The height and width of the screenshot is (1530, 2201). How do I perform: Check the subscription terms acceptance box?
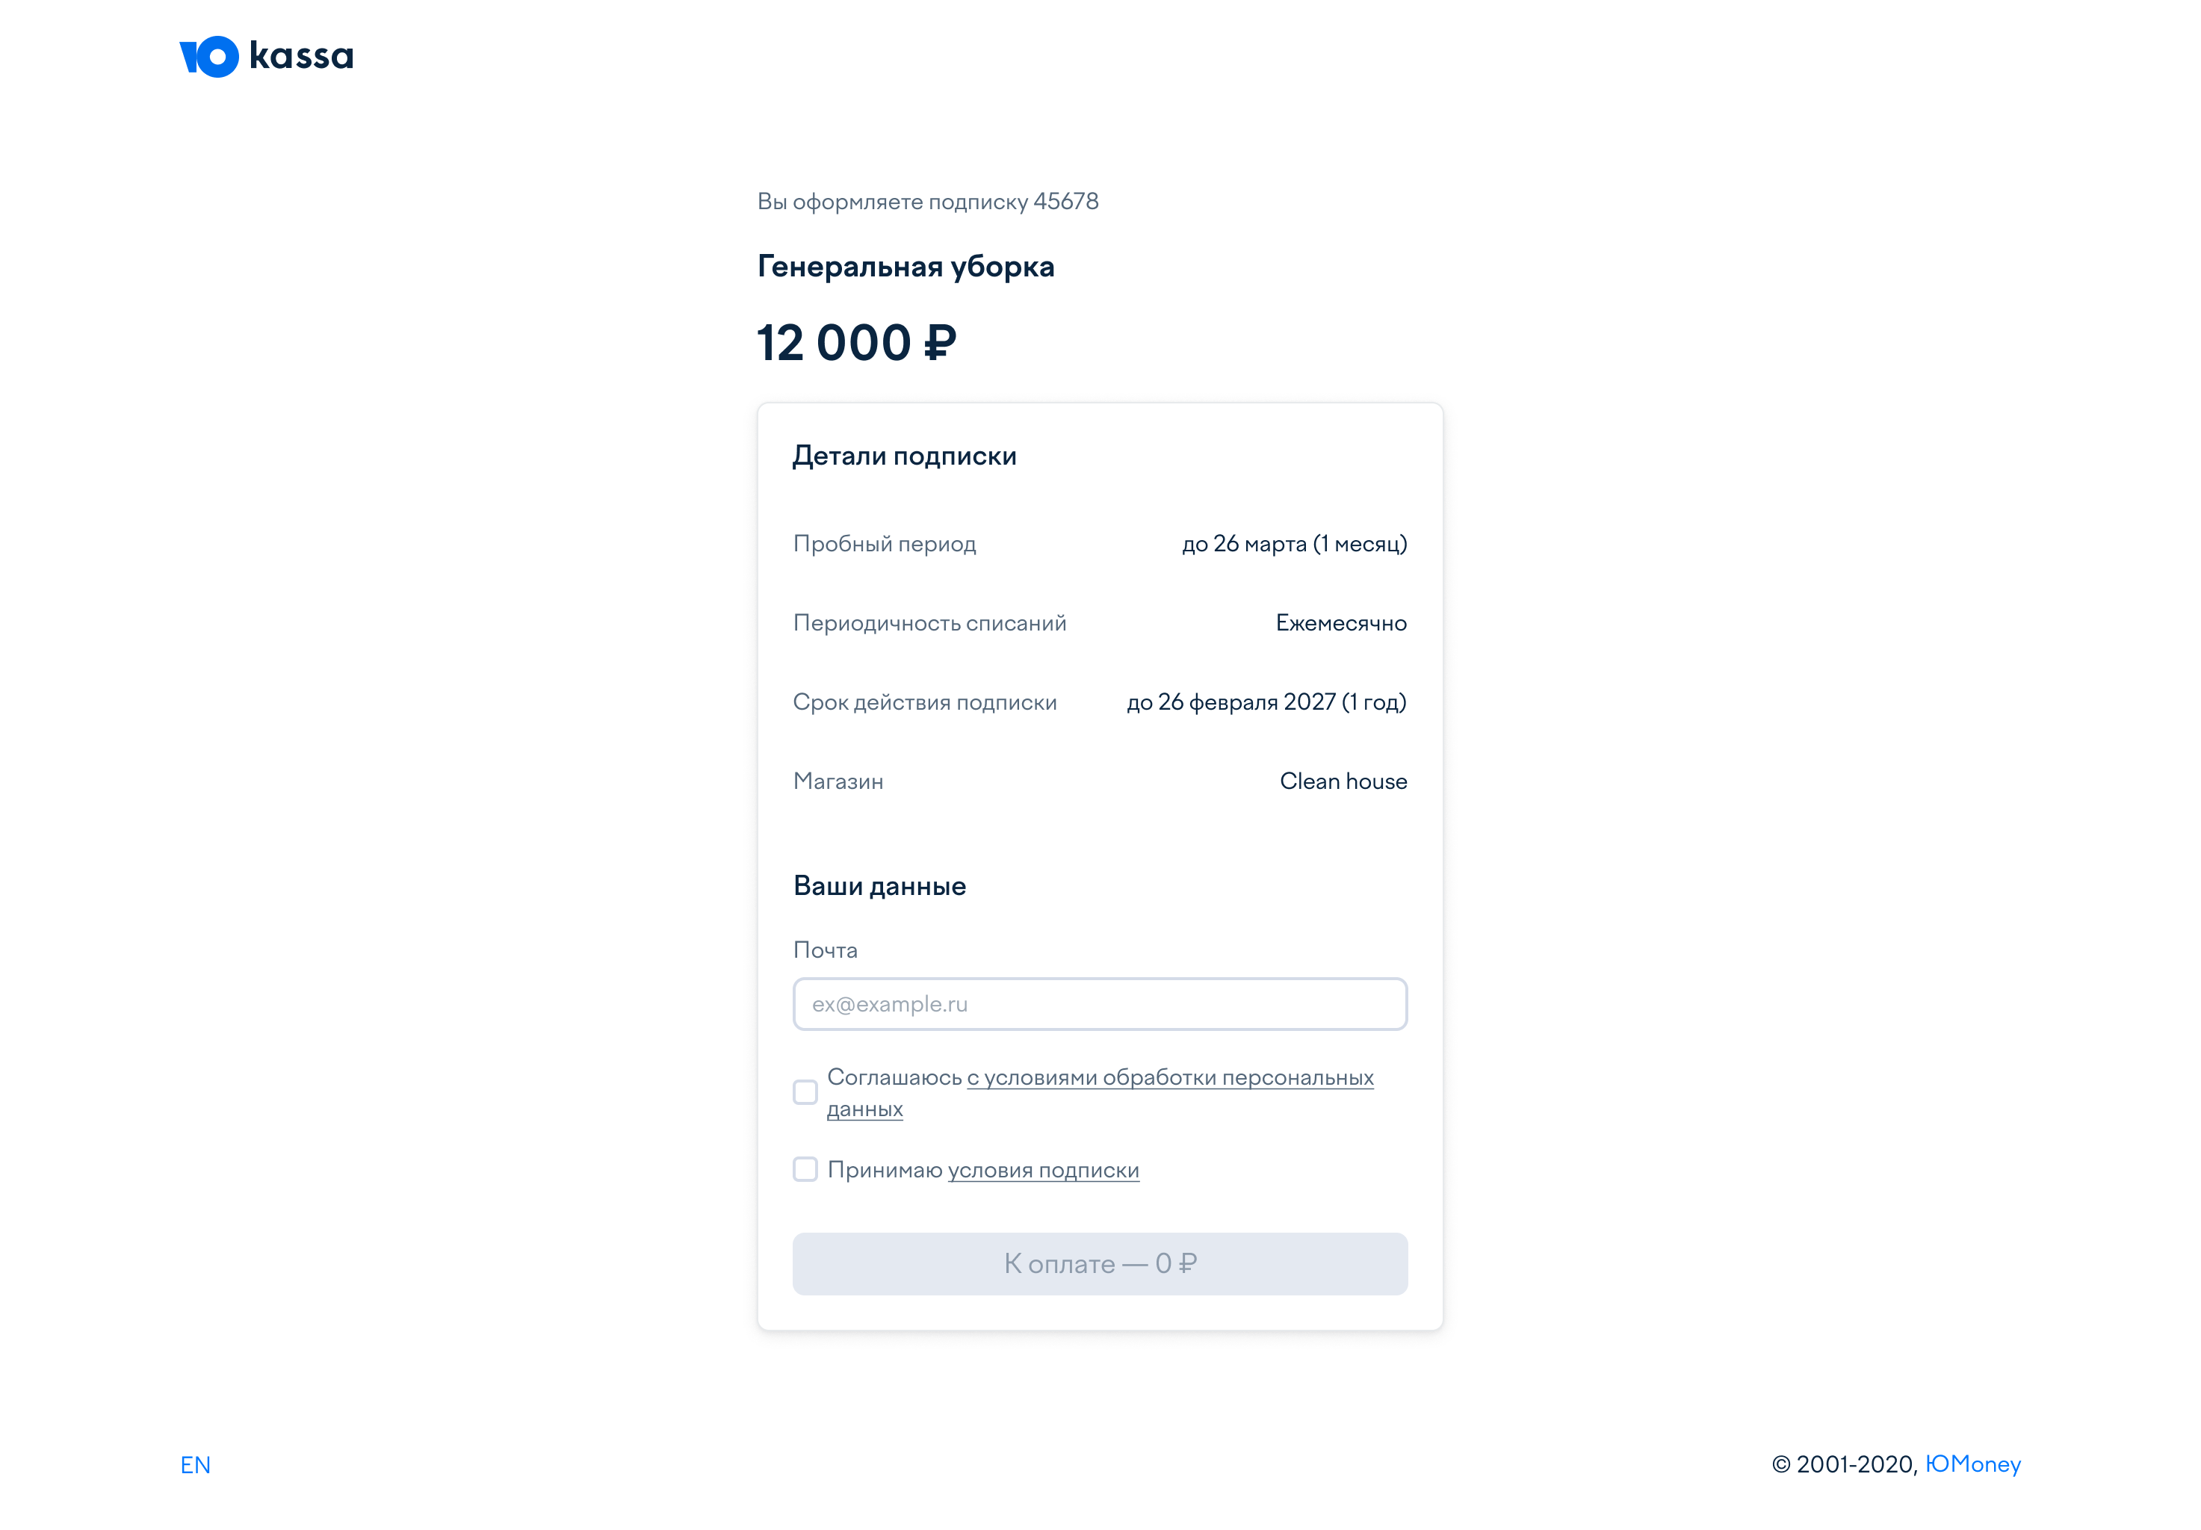pyautogui.click(x=805, y=1168)
